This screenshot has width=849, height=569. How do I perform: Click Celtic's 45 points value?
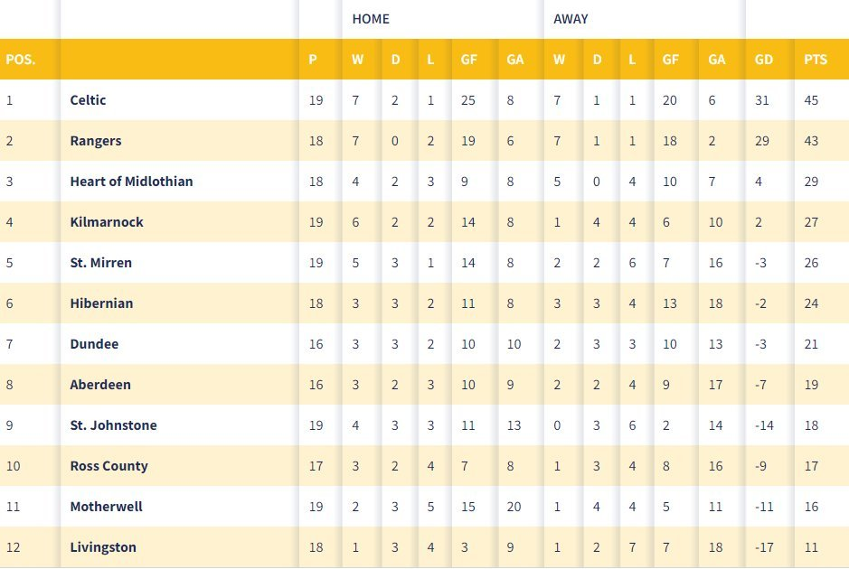[810, 100]
